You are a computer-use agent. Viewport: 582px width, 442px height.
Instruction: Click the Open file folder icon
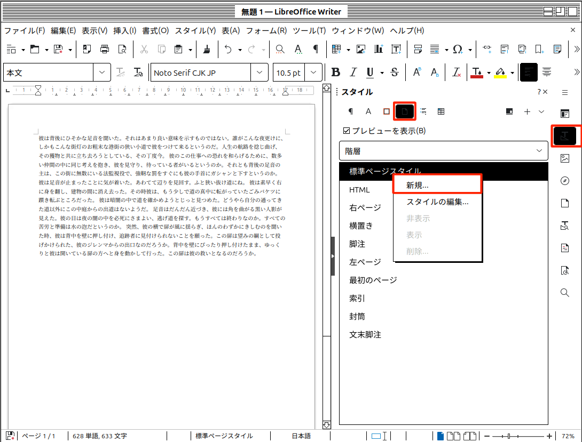(x=35, y=49)
